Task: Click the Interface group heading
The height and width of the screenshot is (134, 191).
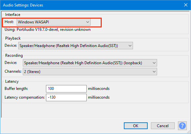Action: [13, 15]
